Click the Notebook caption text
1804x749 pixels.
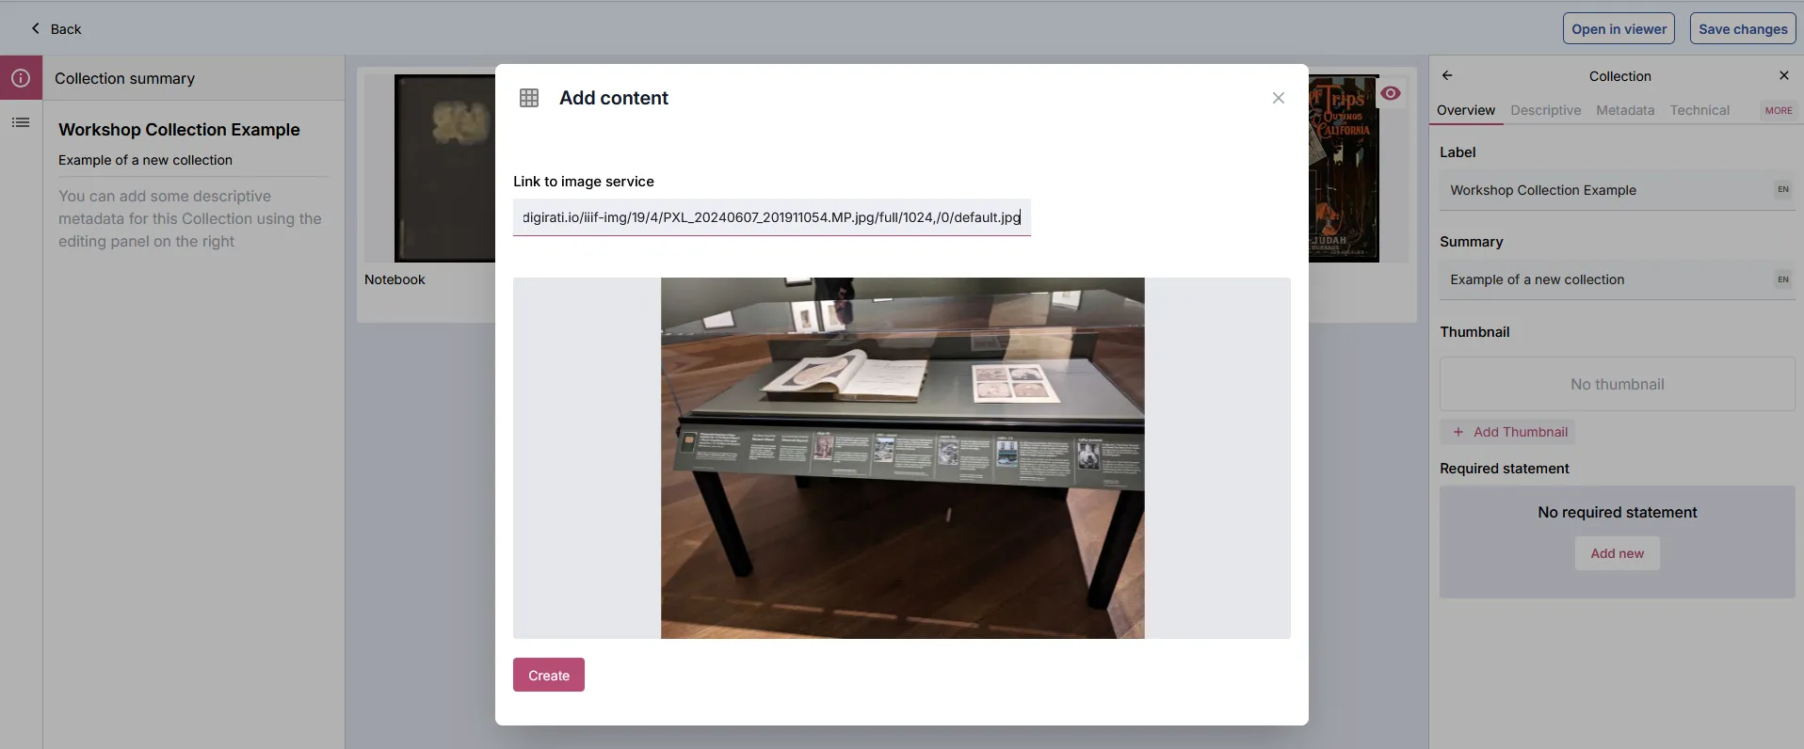[395, 279]
